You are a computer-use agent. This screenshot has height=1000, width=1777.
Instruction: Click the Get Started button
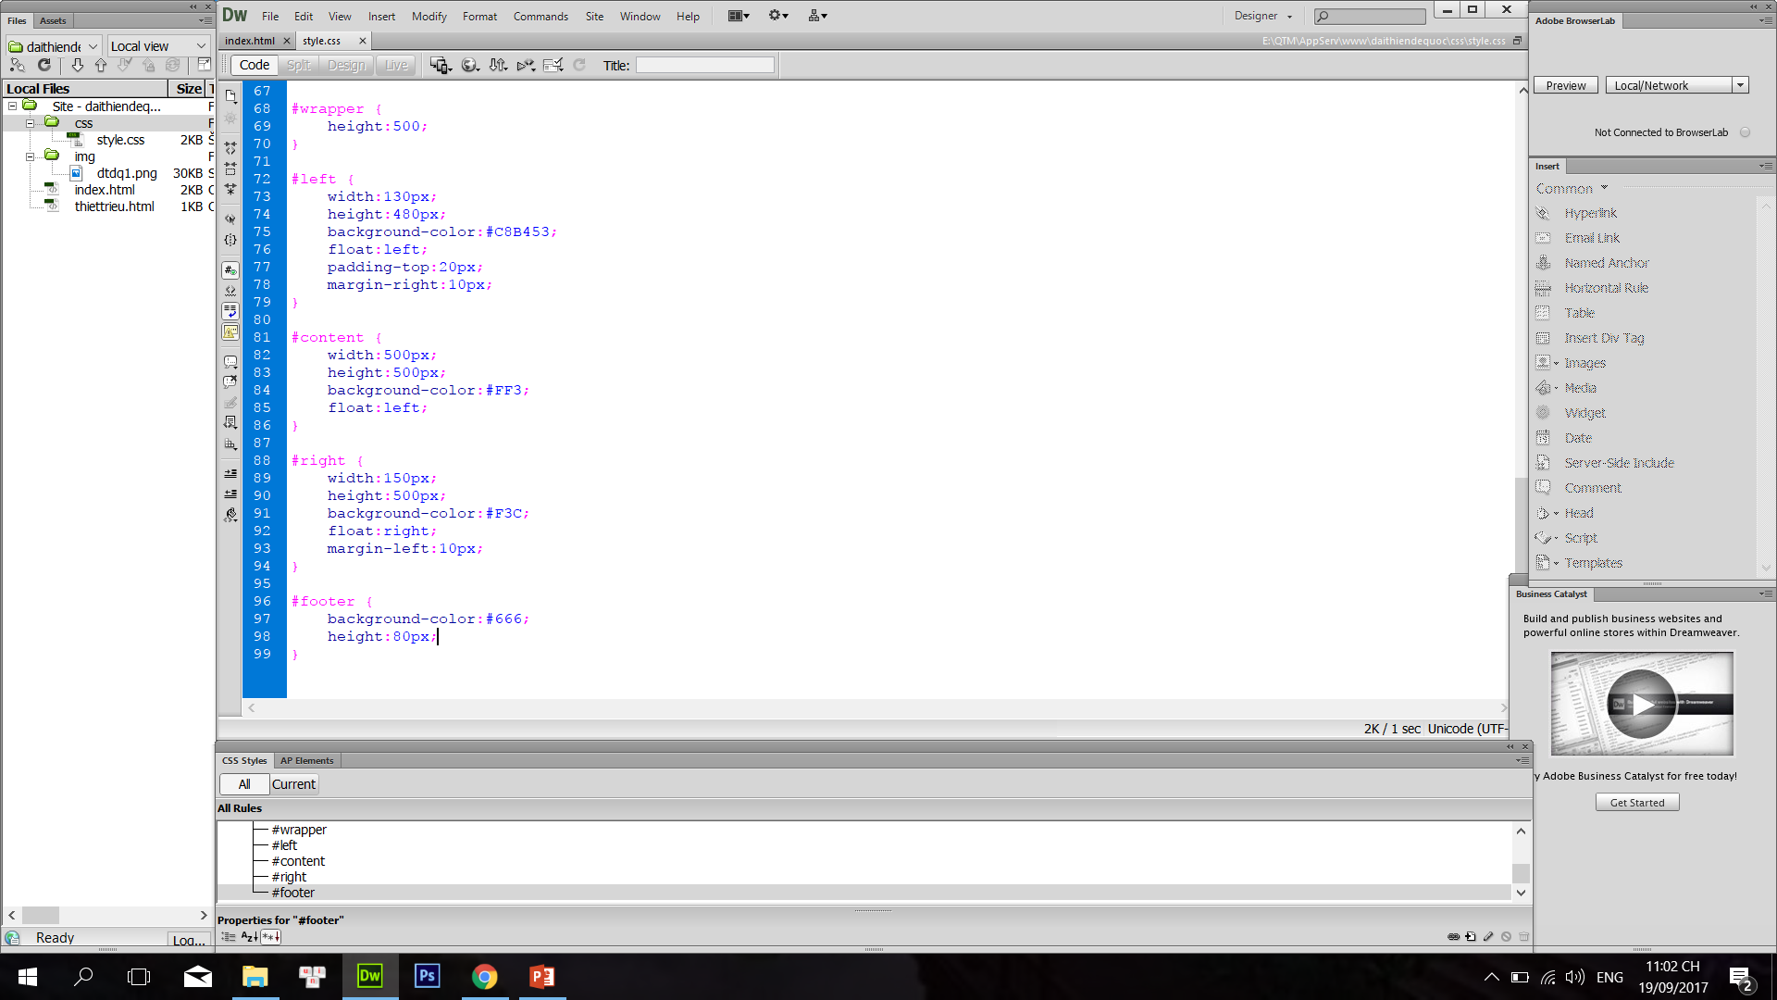(1636, 803)
